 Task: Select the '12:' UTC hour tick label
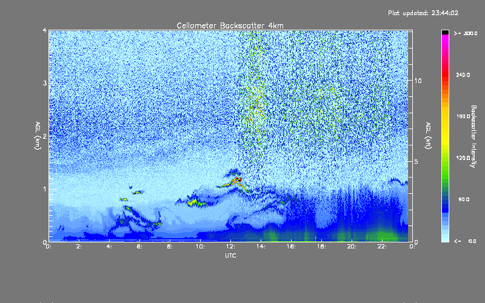pyautogui.click(x=230, y=247)
